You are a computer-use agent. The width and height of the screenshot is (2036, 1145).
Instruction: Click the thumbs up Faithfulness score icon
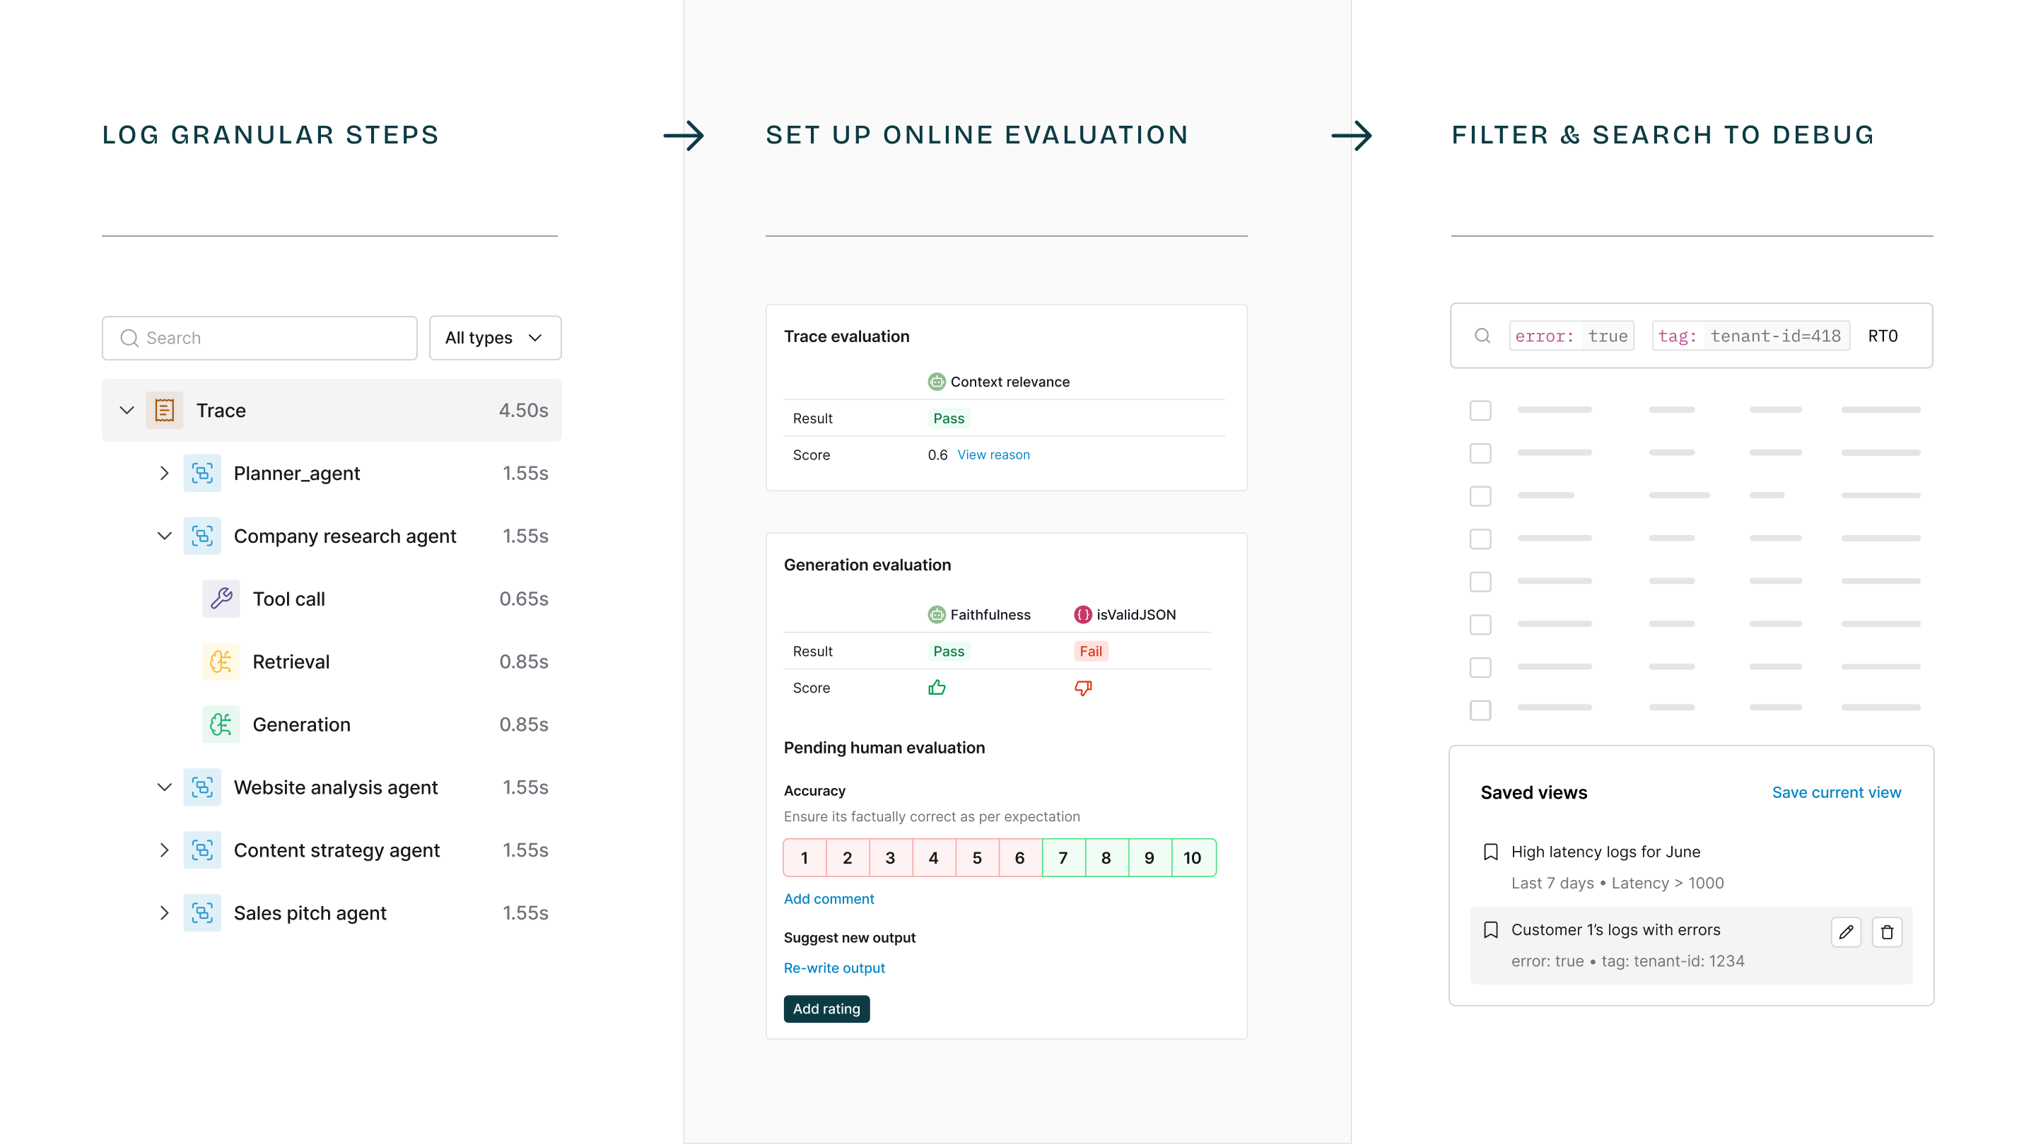(x=937, y=688)
